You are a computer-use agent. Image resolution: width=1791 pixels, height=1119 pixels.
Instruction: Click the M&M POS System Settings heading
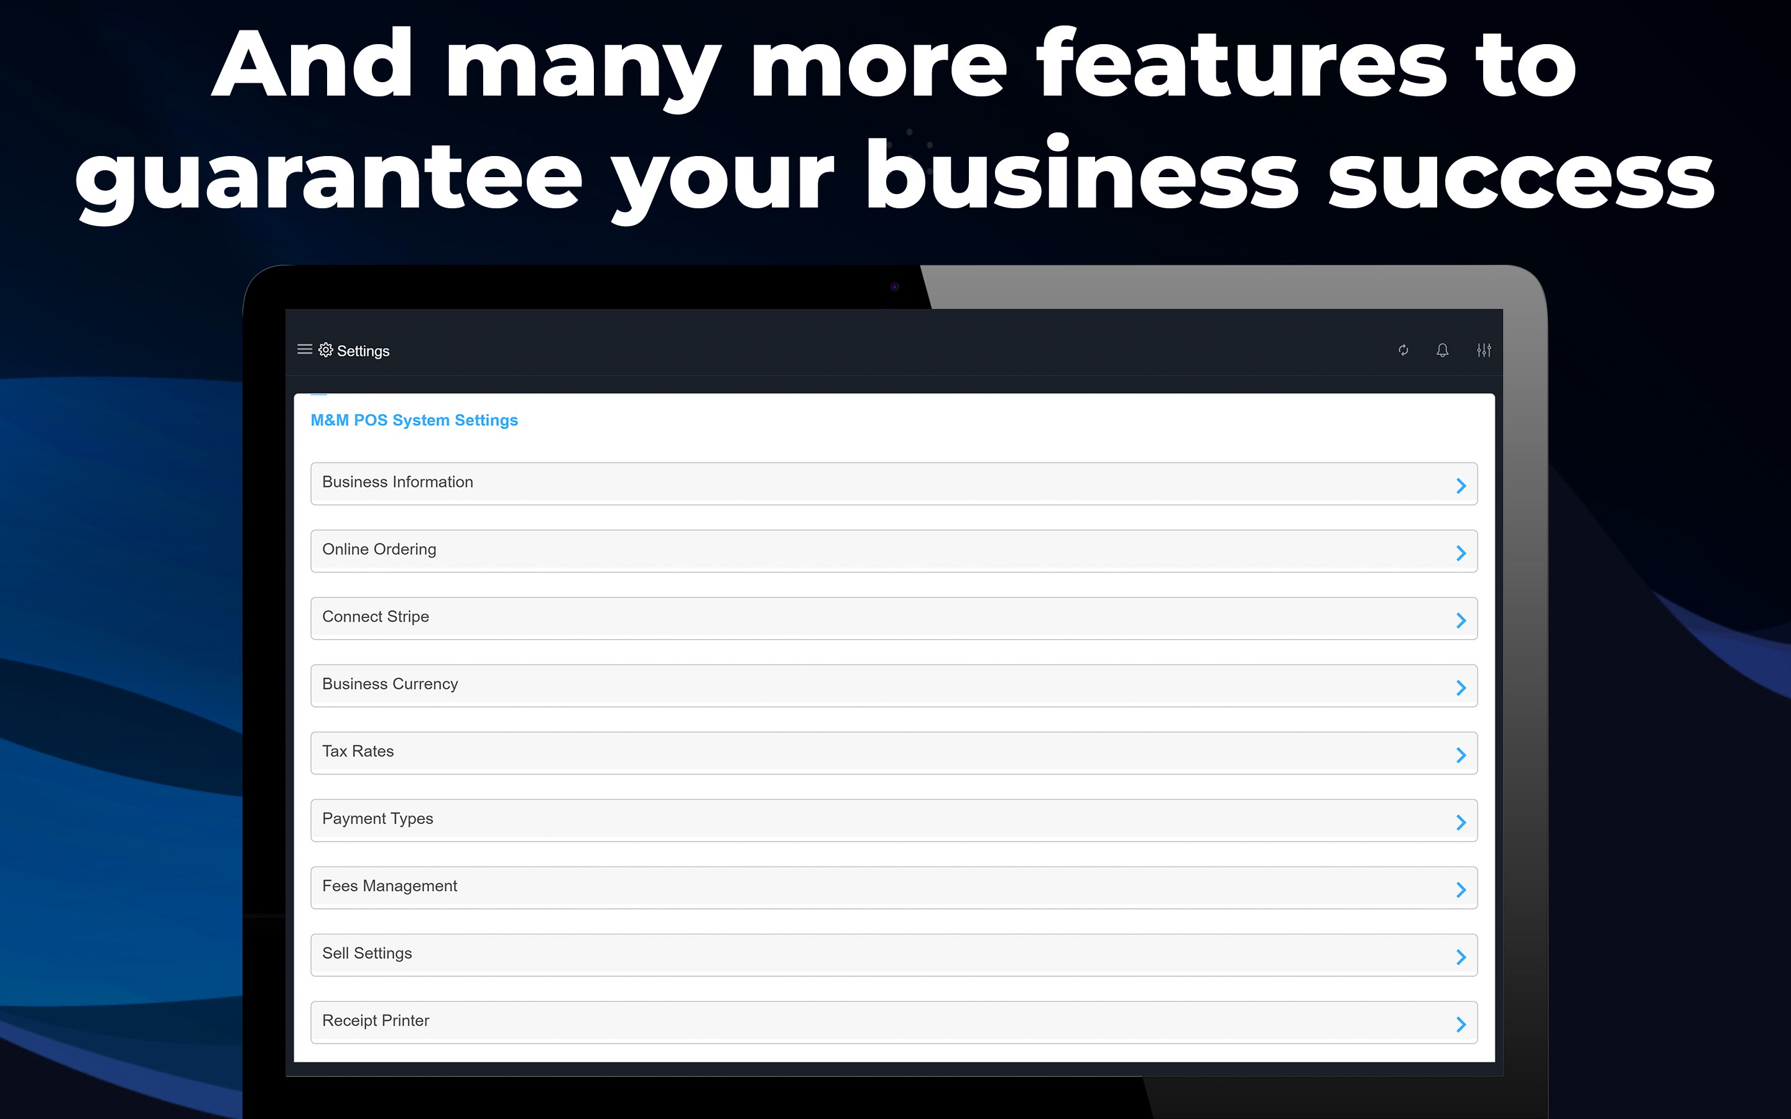click(414, 420)
